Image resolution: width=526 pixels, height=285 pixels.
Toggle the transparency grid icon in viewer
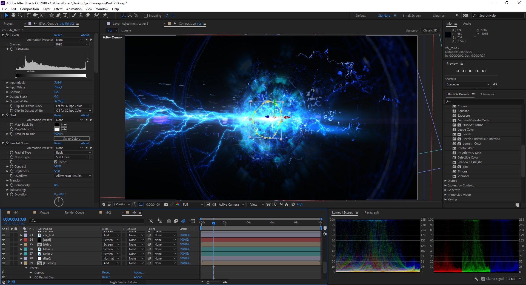[214, 205]
